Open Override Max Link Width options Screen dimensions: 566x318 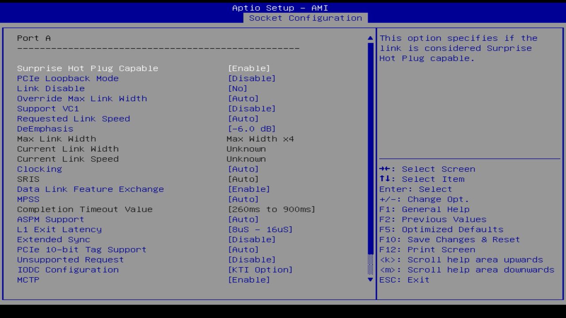pyautogui.click(x=82, y=98)
